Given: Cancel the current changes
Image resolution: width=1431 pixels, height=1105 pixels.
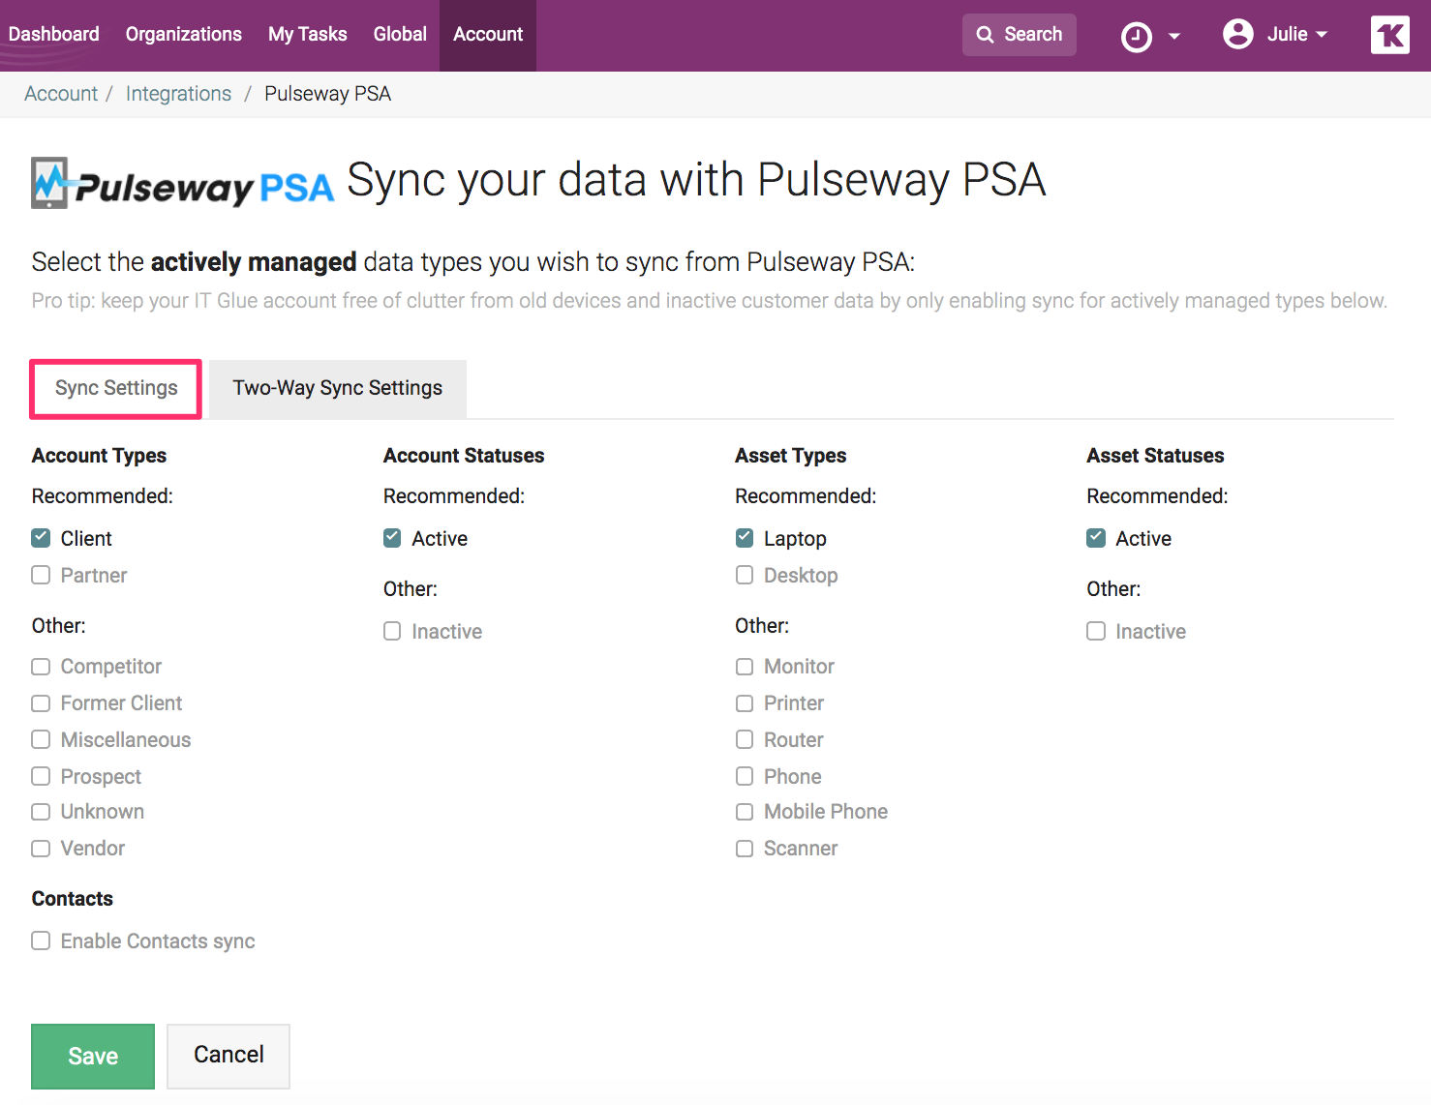Looking at the screenshot, I should (228, 1056).
